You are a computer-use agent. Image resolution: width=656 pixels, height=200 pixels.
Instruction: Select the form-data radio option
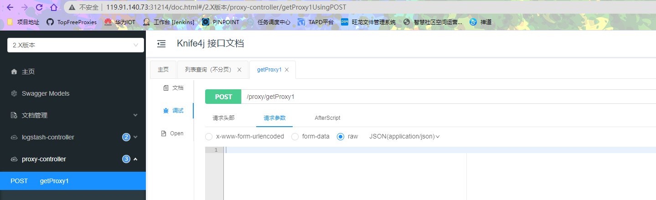(x=295, y=137)
